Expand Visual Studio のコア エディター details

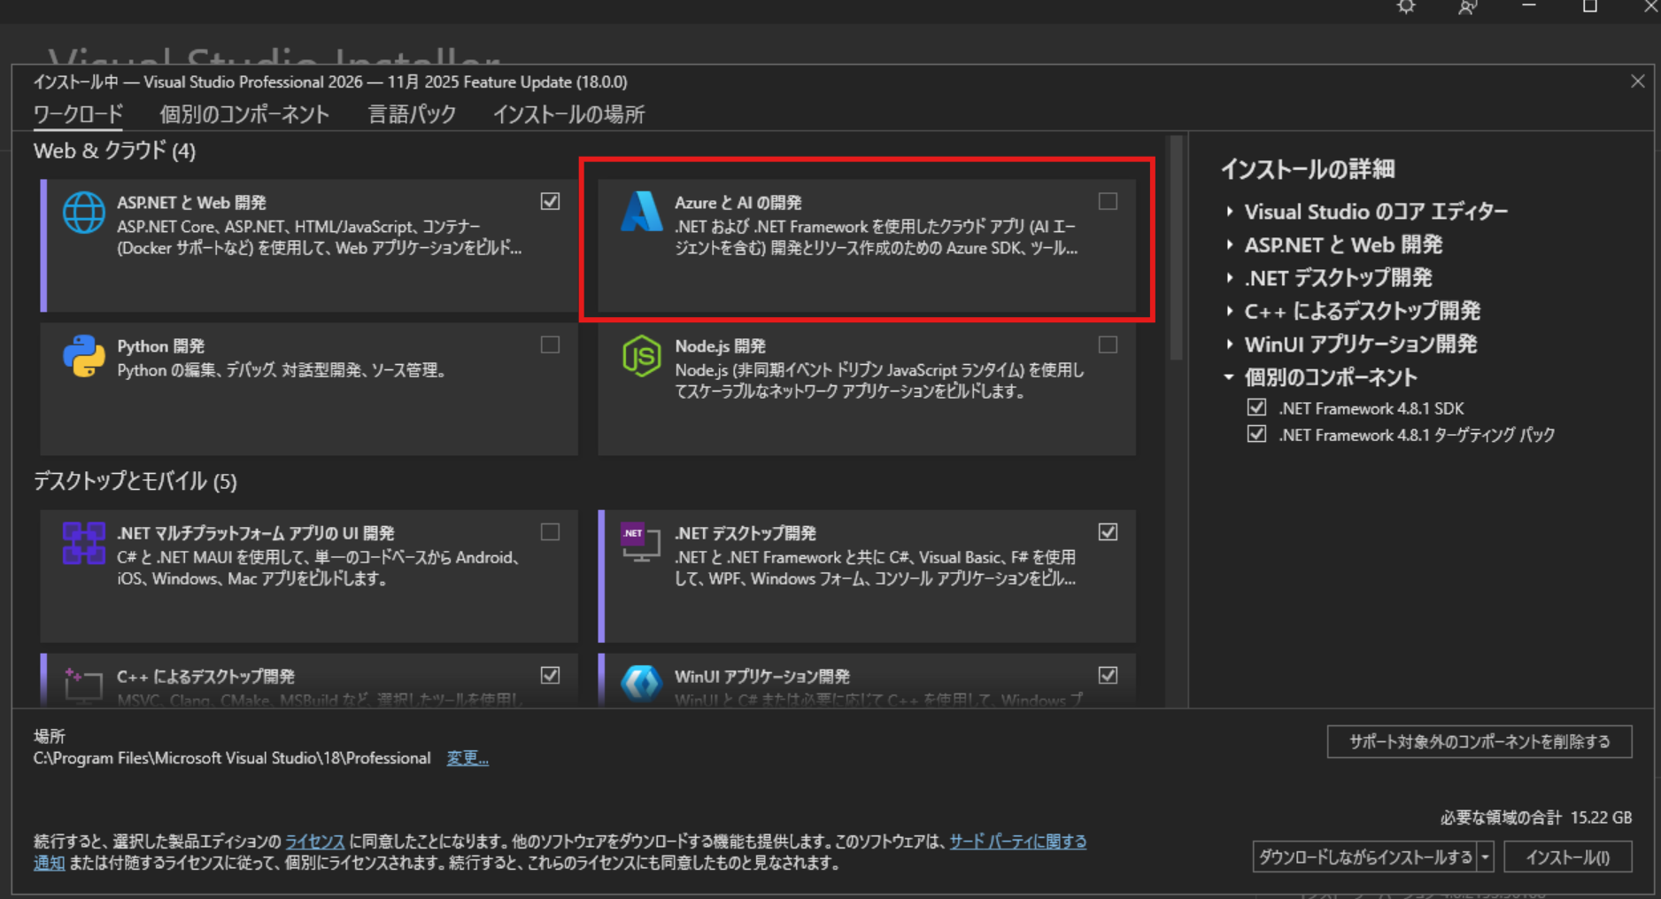click(1230, 212)
